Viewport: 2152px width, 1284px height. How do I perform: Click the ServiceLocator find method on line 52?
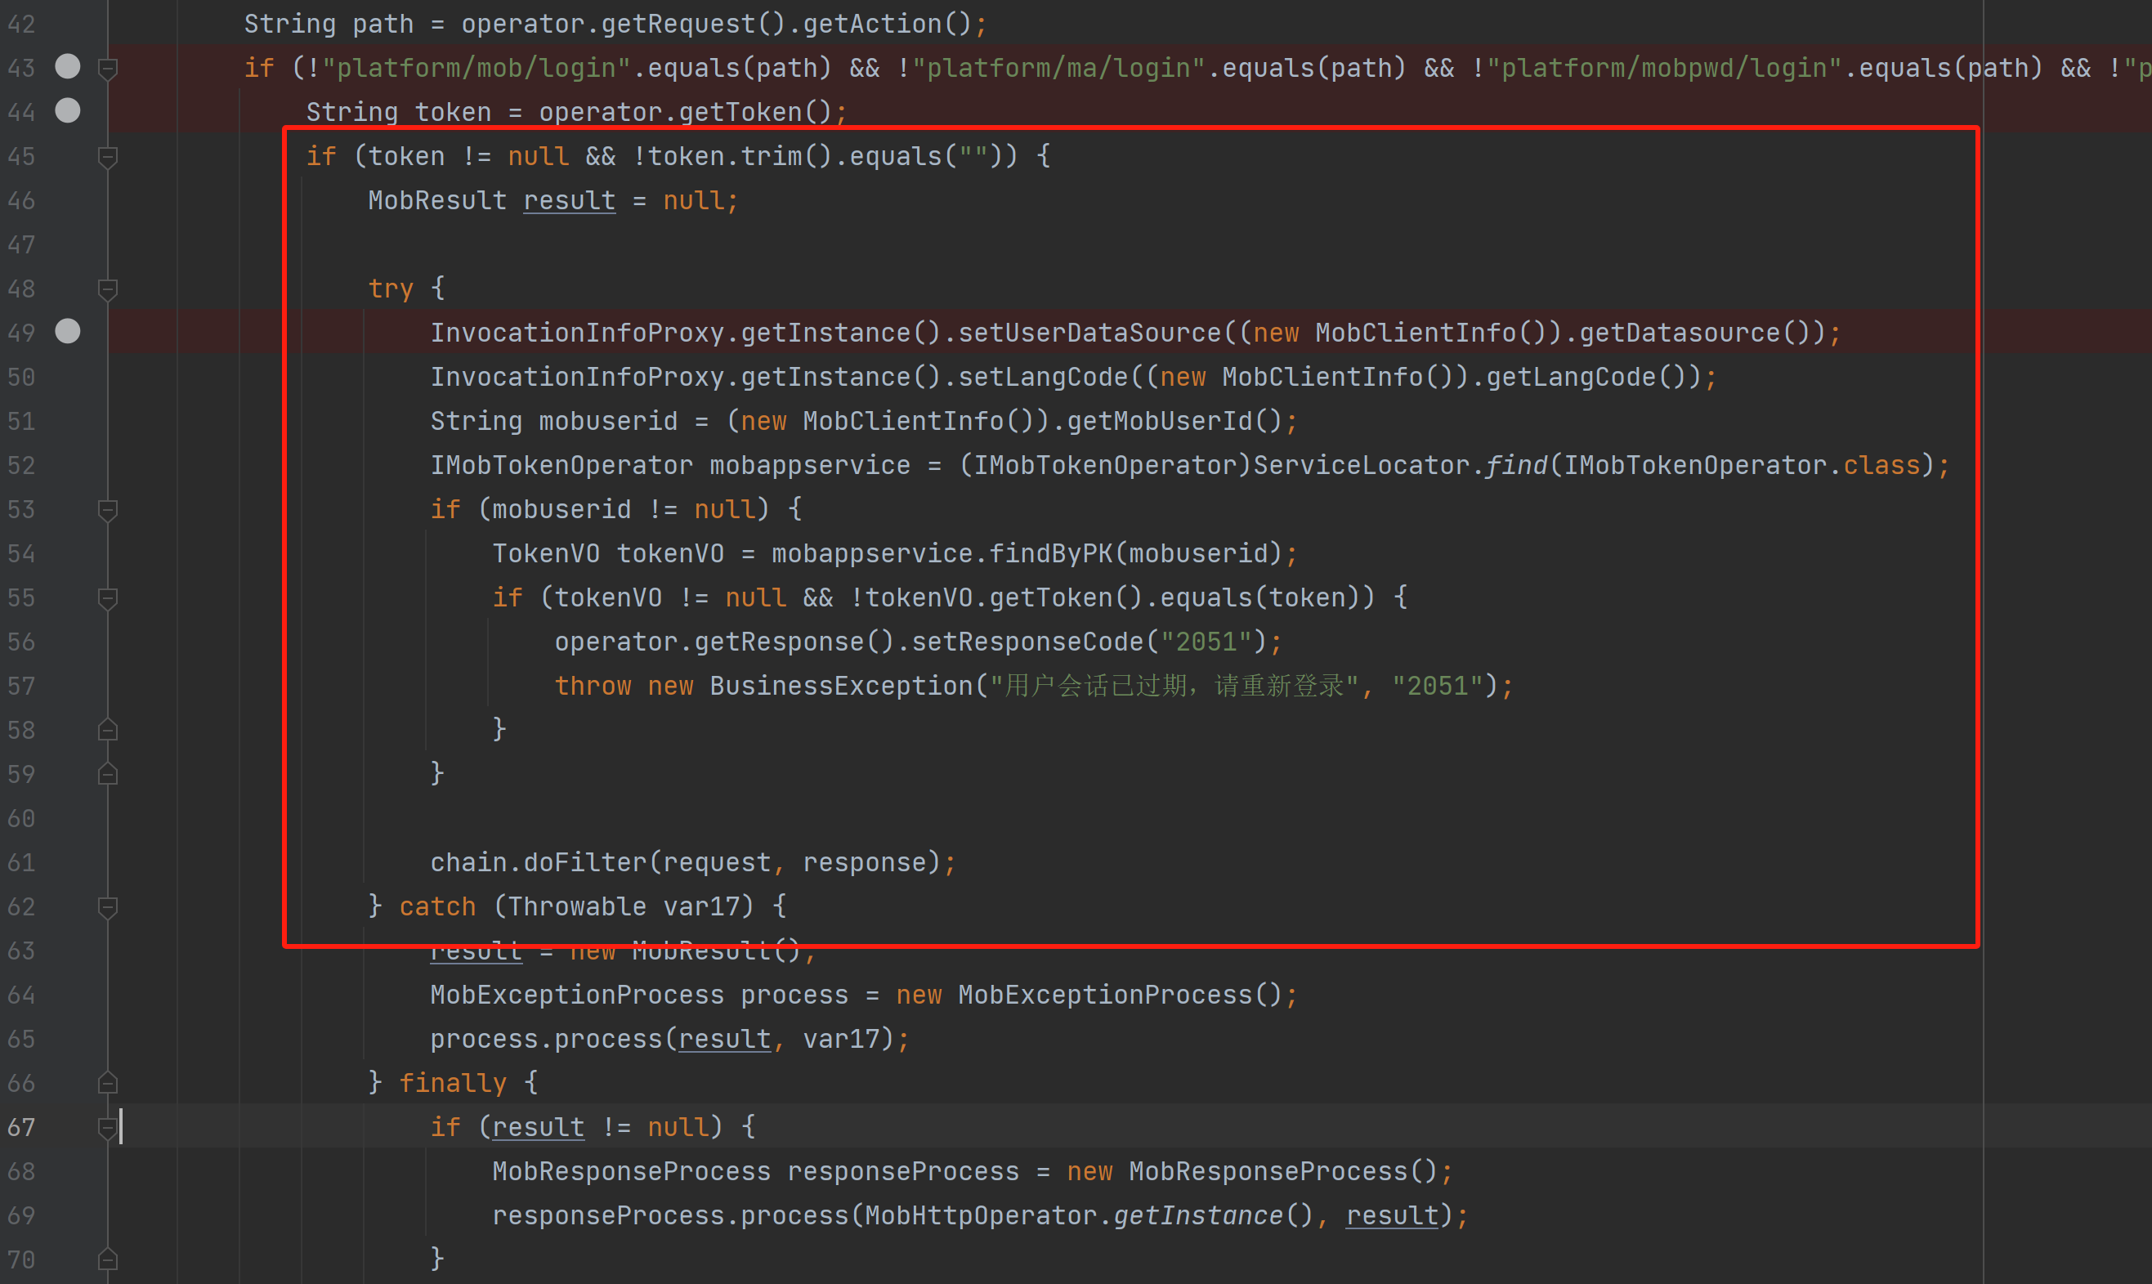click(1515, 466)
